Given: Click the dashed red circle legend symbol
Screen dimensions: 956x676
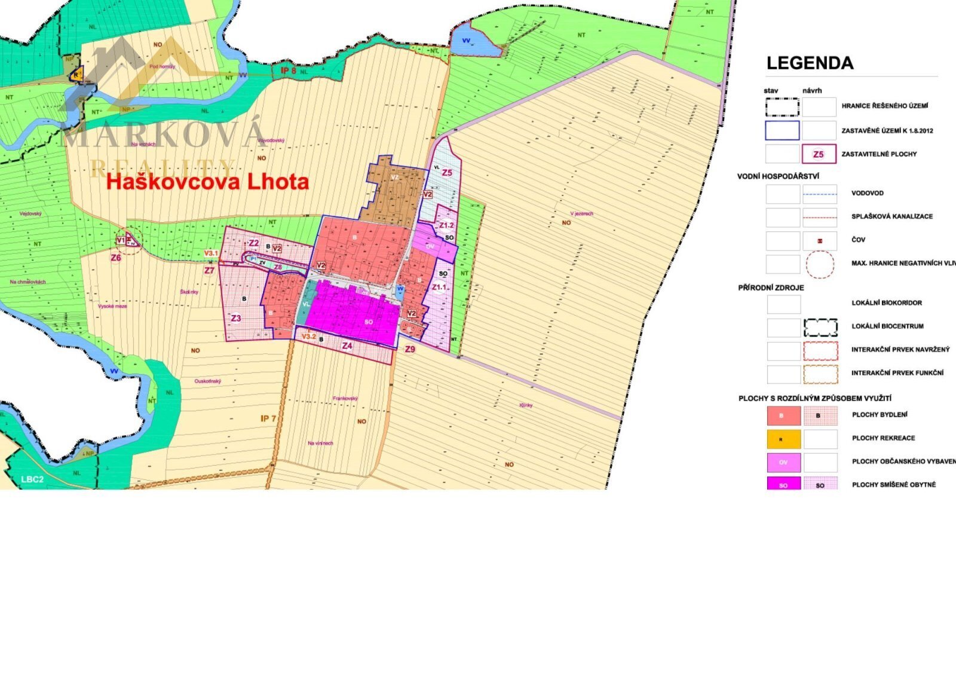Looking at the screenshot, I should tap(820, 264).
